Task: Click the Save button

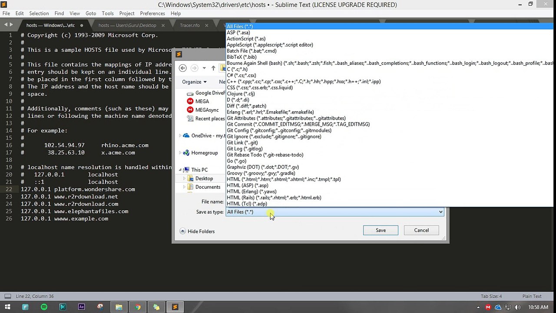Action: point(381,230)
